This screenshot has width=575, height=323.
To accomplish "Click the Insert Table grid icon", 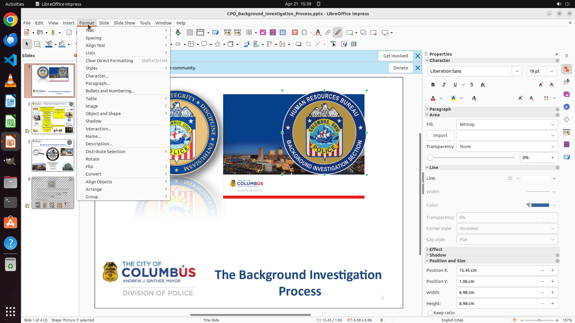I will (x=249, y=33).
